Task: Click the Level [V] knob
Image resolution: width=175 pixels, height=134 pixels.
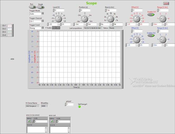Action: pyautogui.click(x=59, y=19)
